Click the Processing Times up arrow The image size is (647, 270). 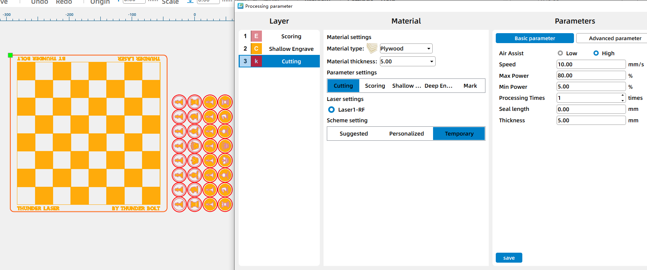pos(623,96)
